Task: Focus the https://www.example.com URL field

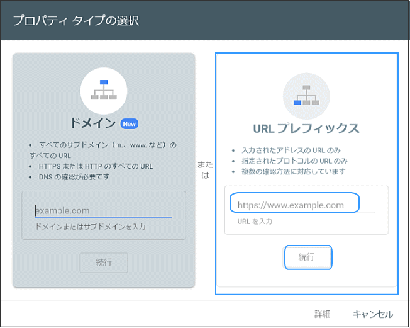Action: tap(294, 205)
